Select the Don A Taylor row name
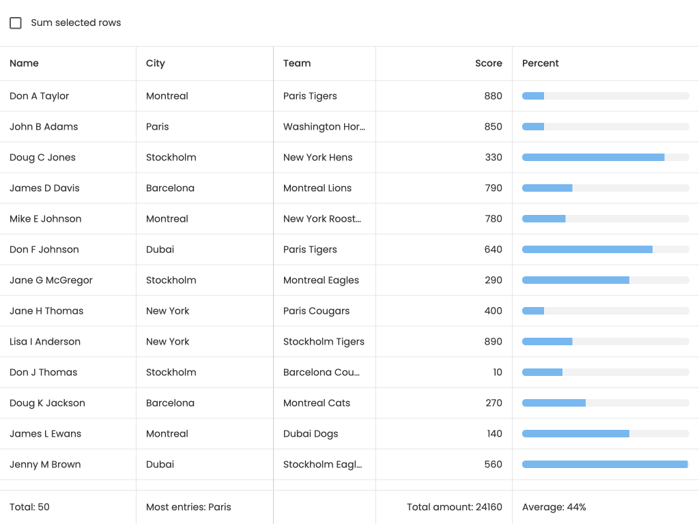This screenshot has height=524, width=699. 40,96
